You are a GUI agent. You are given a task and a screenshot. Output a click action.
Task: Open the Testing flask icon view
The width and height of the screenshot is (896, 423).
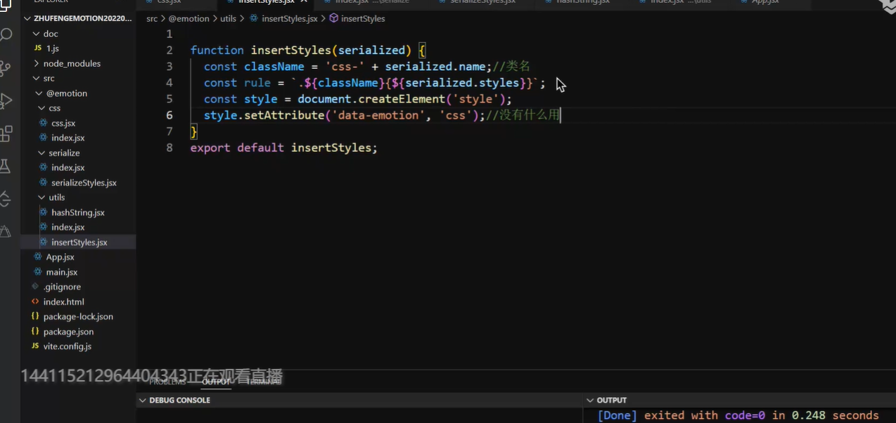[6, 167]
